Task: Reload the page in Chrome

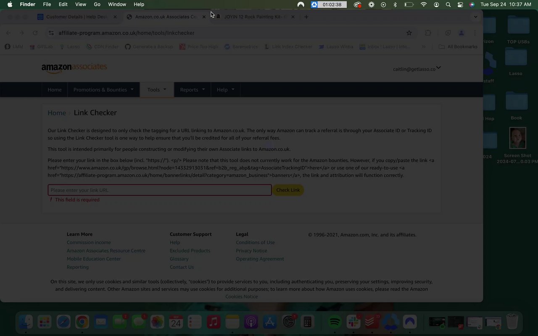Action: click(x=35, y=33)
